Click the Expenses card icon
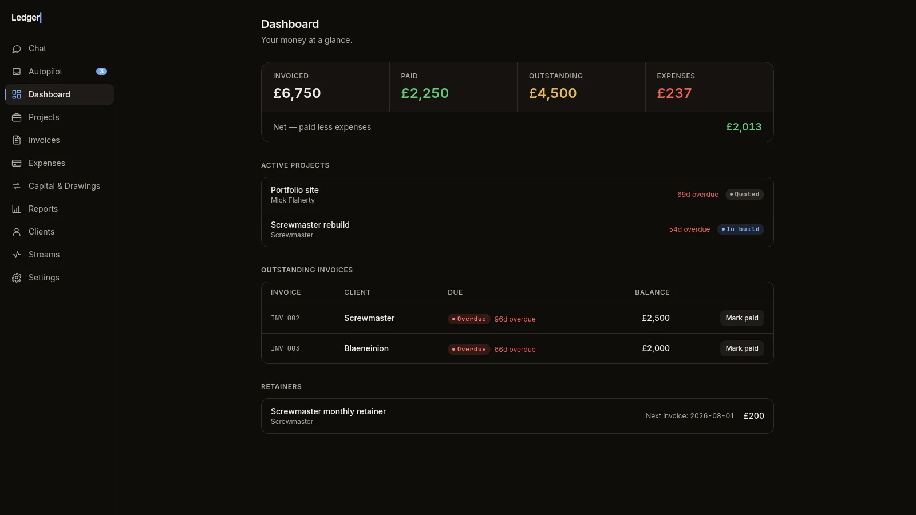916x515 pixels. [17, 163]
